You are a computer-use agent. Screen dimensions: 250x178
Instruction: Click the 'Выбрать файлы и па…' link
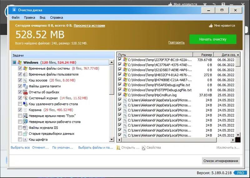tap(96, 148)
